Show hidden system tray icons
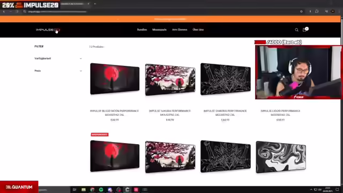The width and height of the screenshot is (343, 193). click(x=311, y=190)
